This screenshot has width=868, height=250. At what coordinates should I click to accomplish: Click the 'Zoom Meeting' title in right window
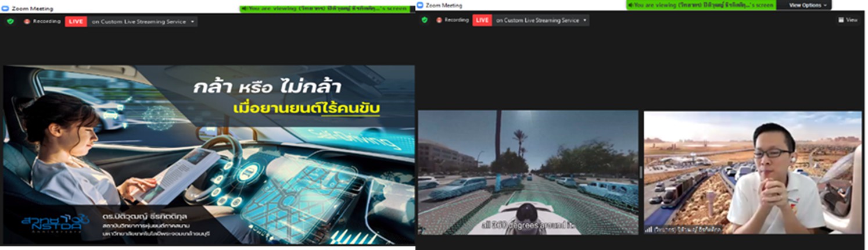[x=444, y=5]
